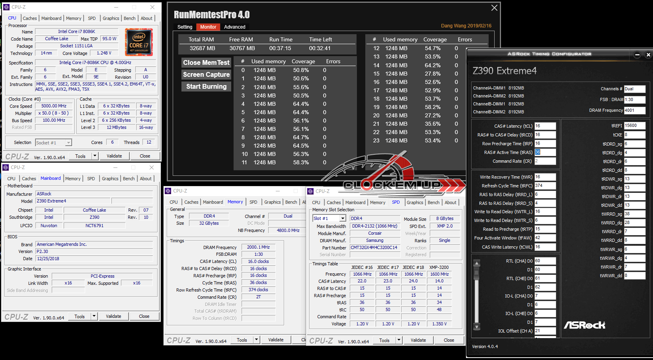Minimize the ASRock Timing Configurator window
The image size is (653, 360).
(x=637, y=54)
